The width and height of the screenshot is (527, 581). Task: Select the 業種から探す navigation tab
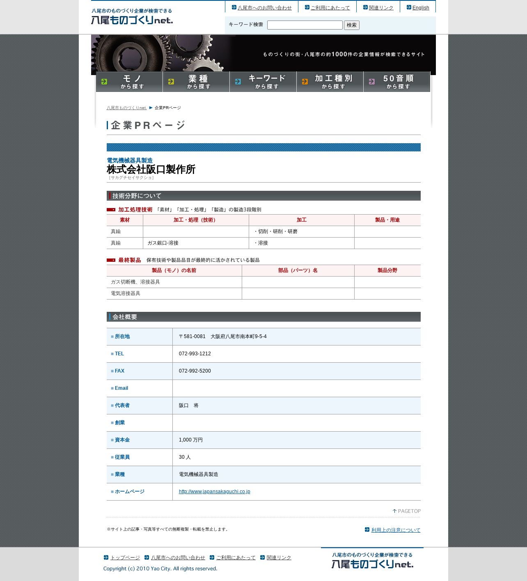[196, 82]
